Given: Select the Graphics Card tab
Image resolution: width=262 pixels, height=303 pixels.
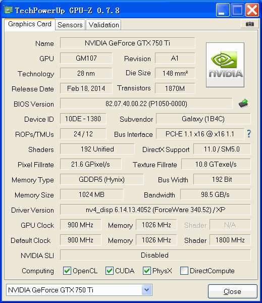Looking at the screenshot, I should pos(30,24).
